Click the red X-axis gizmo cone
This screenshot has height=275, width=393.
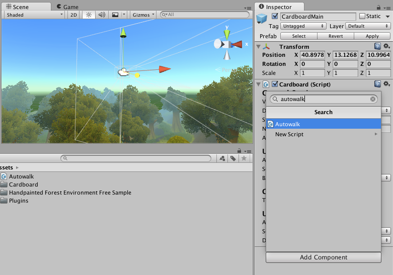click(x=238, y=44)
